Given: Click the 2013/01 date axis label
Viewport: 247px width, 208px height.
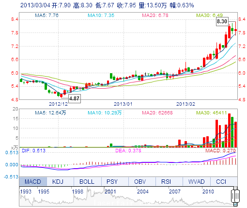Looking at the screenshot, I should click(x=123, y=104).
